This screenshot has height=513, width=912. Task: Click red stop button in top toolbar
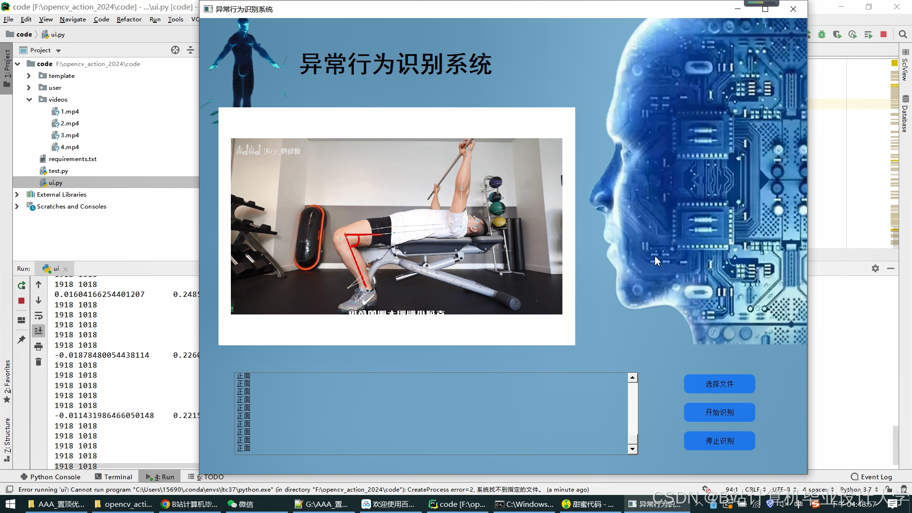tap(883, 34)
